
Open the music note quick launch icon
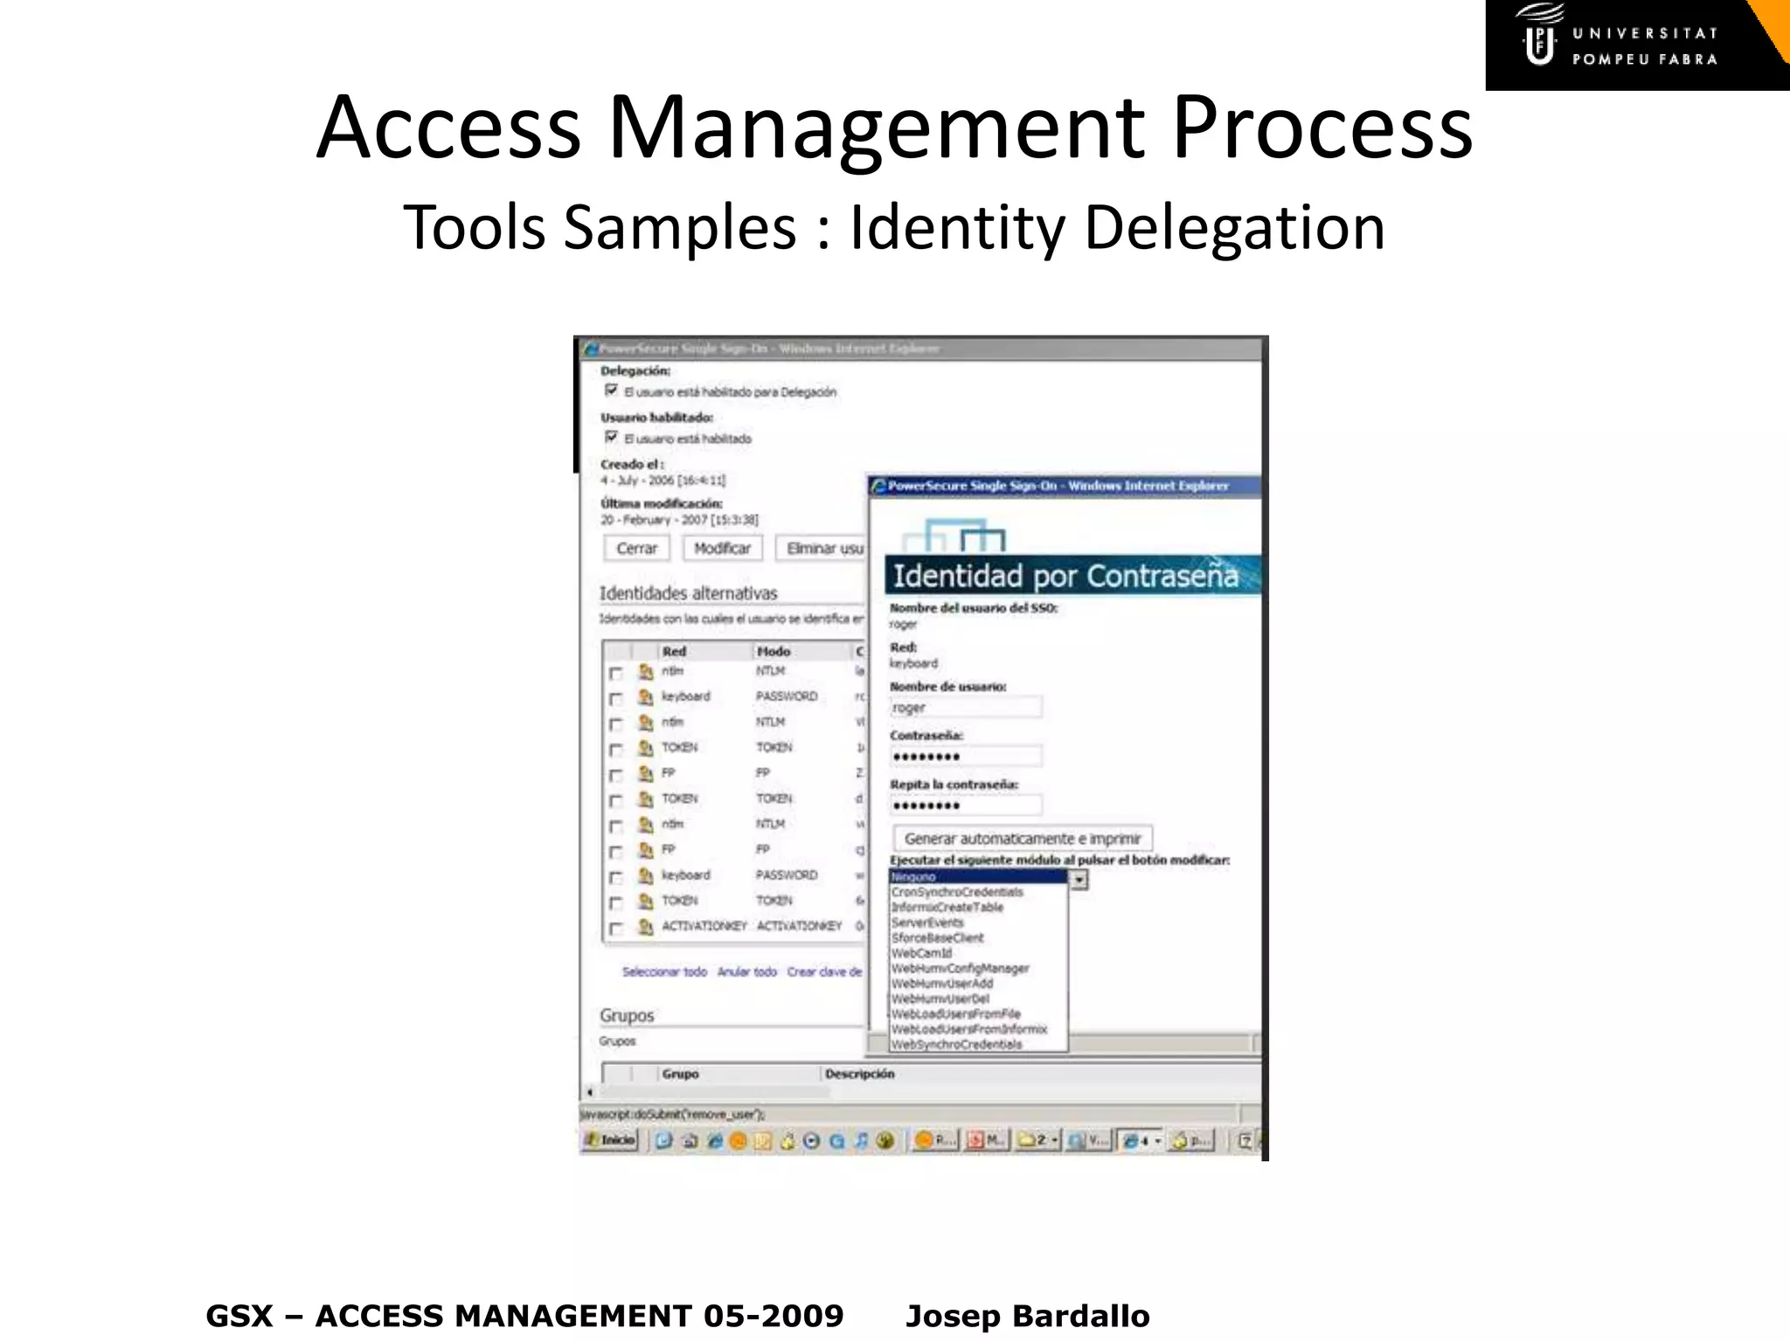[x=861, y=1140]
